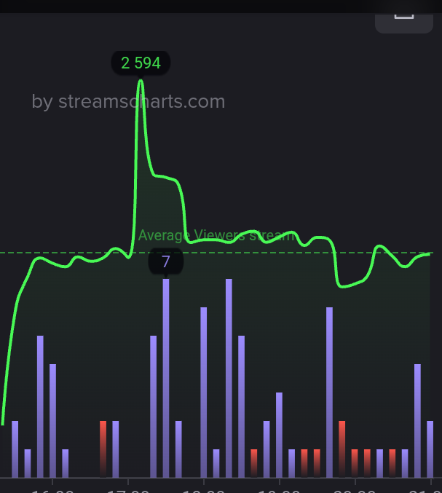Select the leftmost purple bar in the chart
Viewport: 442px width, 493px height.
click(15, 449)
